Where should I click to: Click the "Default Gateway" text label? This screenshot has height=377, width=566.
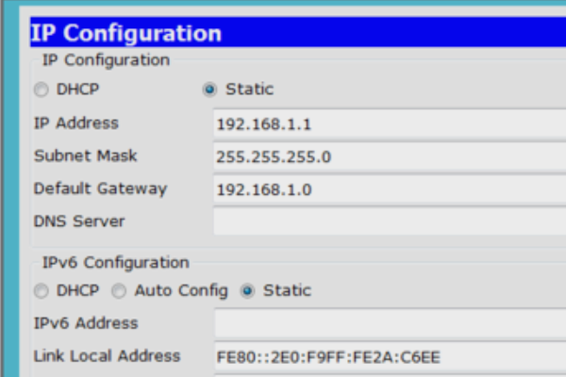coord(100,188)
